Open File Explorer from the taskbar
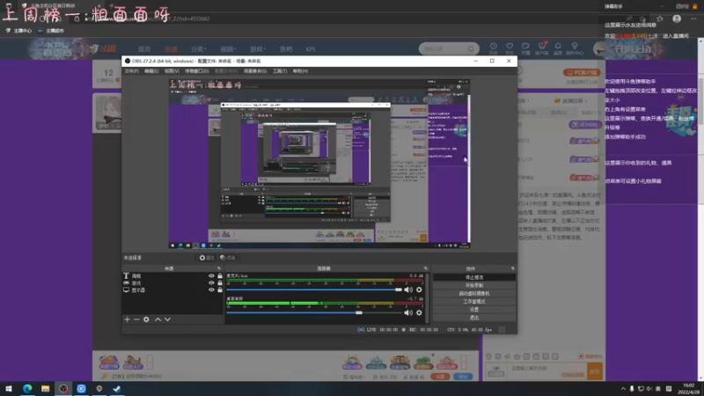This screenshot has width=704, height=396. [46, 388]
